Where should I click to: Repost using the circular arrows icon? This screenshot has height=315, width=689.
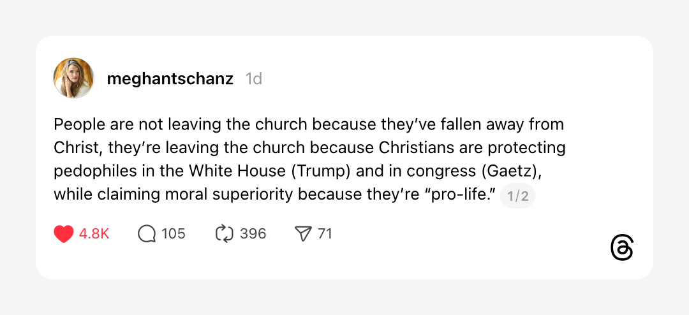tap(225, 234)
